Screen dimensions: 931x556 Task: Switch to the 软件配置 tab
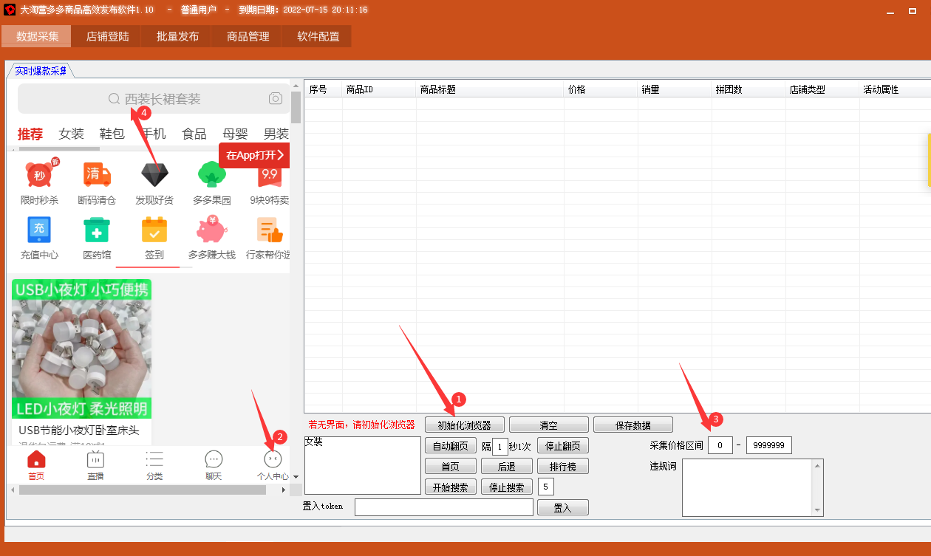tap(318, 36)
